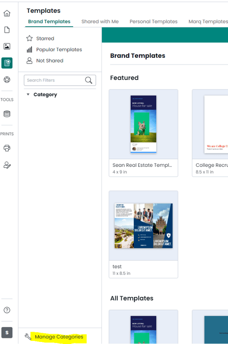Open the Help question mark icon
228x344 pixels.
tap(7, 310)
